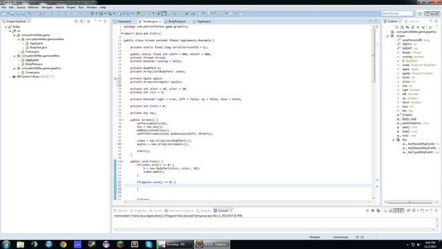Toggle Scroll Lock in Console toolbar
Image resolution: width=442 pixels, height=249 pixels.
click(x=390, y=210)
